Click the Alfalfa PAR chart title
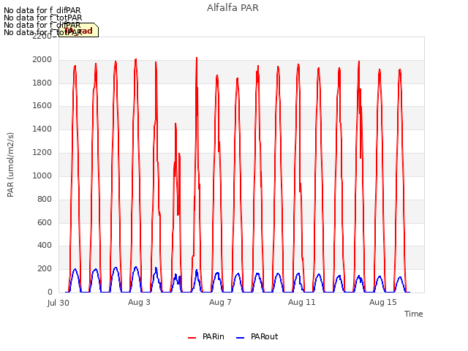This screenshot has width=468, height=351. (233, 8)
